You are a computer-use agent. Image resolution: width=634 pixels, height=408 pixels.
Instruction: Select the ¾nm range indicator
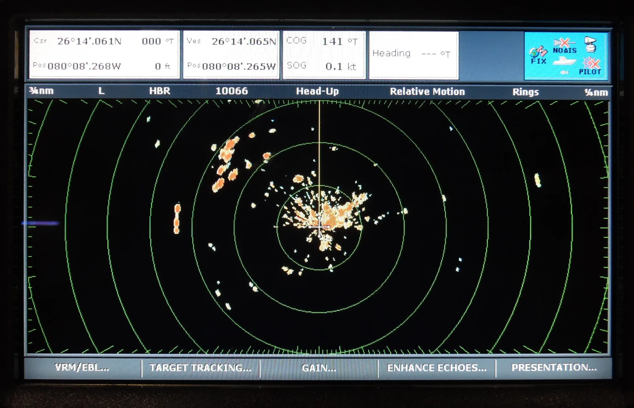click(41, 90)
